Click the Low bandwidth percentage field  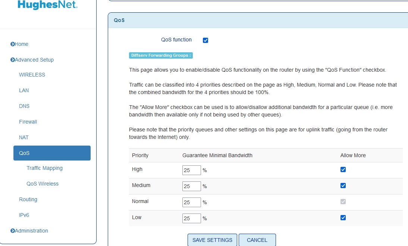[192, 218]
